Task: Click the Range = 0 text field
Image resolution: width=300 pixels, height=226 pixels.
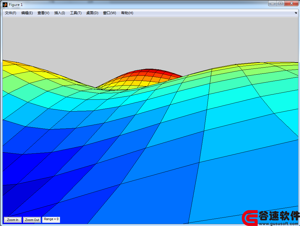Action: [51, 219]
